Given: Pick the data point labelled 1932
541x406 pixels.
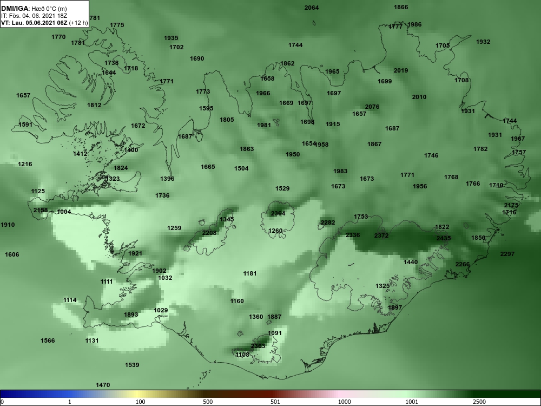Looking at the screenshot, I should [x=483, y=42].
